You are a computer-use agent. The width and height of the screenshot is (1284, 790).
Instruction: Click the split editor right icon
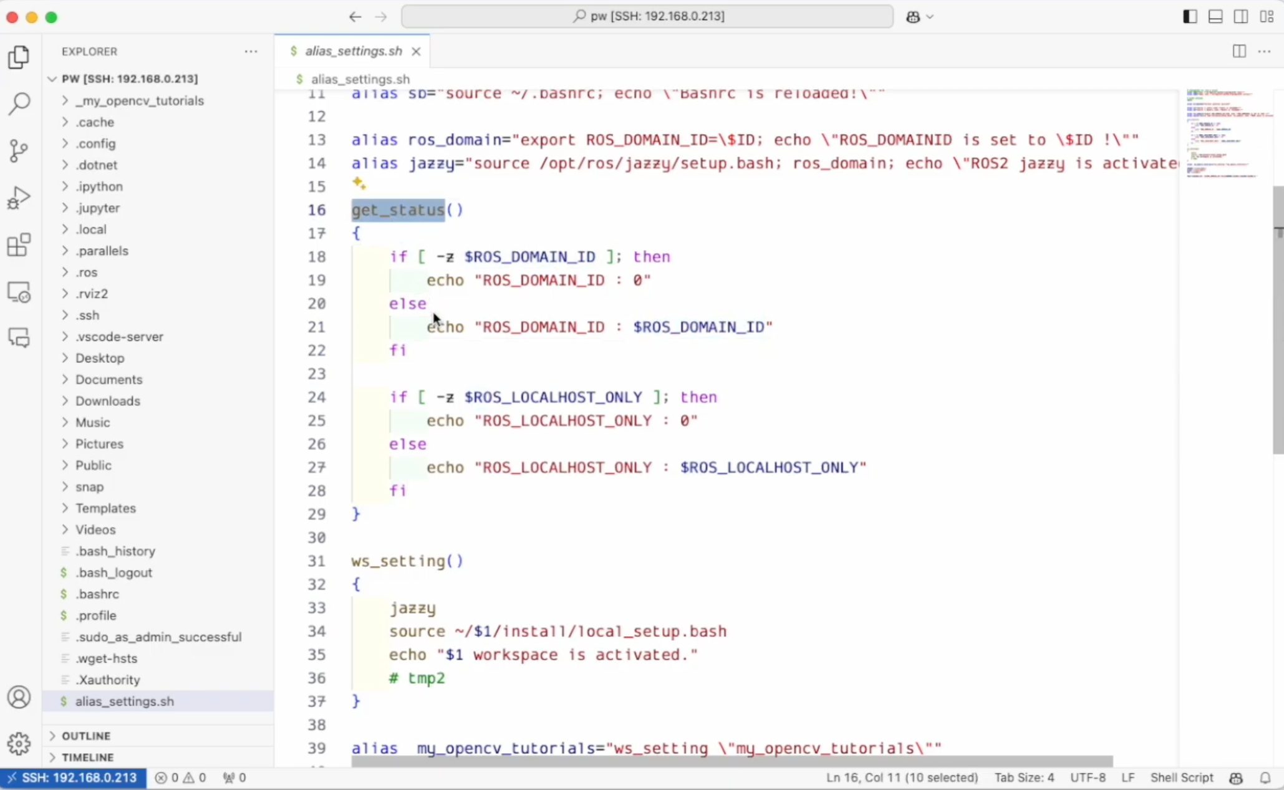pyautogui.click(x=1239, y=51)
